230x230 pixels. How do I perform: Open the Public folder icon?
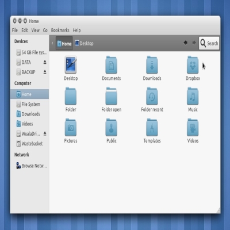click(x=112, y=127)
